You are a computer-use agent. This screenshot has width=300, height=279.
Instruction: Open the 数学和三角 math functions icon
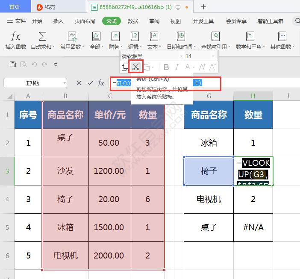point(250,36)
